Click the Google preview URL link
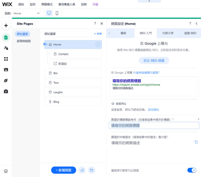The height and width of the screenshot is (177, 201). (136, 85)
